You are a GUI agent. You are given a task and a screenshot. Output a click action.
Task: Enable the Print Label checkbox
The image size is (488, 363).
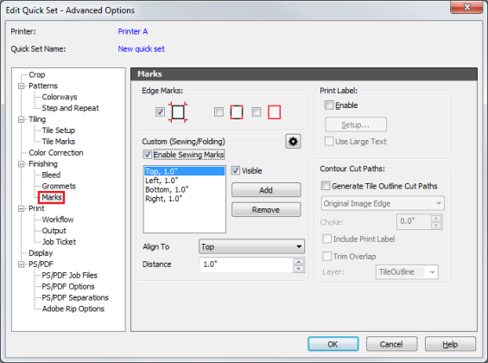(x=329, y=105)
